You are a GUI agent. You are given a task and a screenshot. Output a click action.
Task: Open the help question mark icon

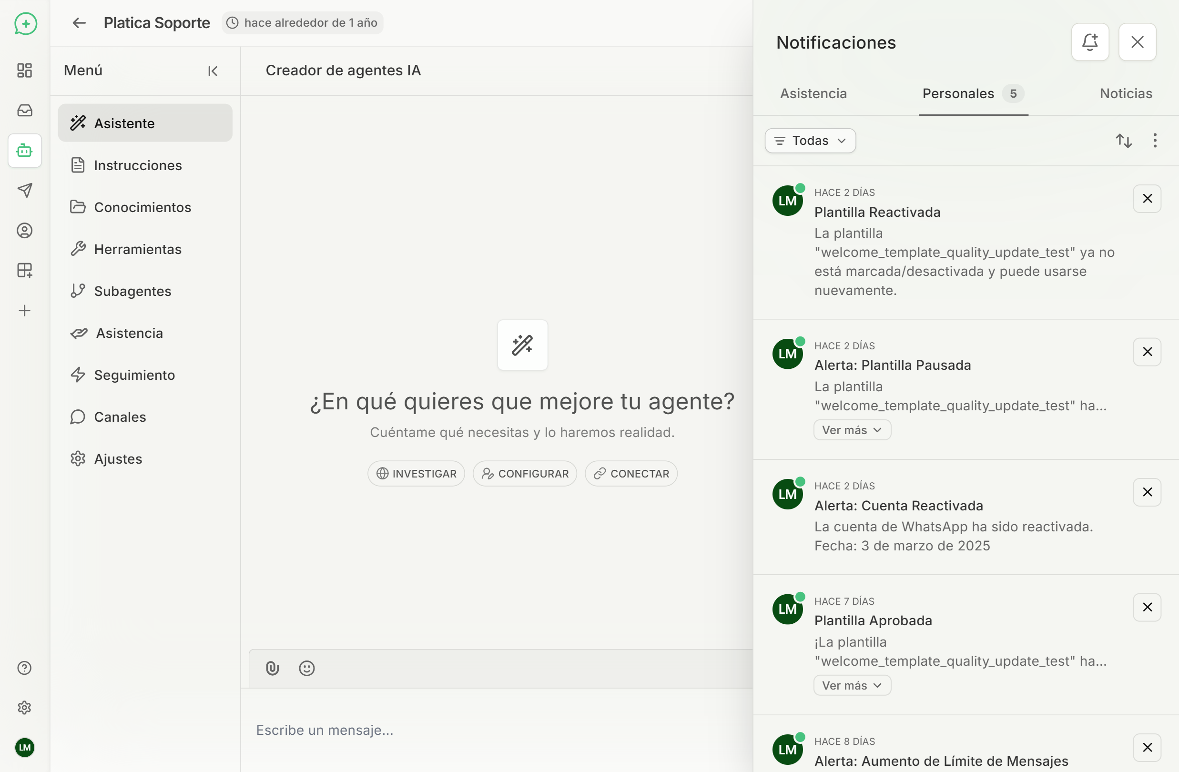(x=24, y=668)
